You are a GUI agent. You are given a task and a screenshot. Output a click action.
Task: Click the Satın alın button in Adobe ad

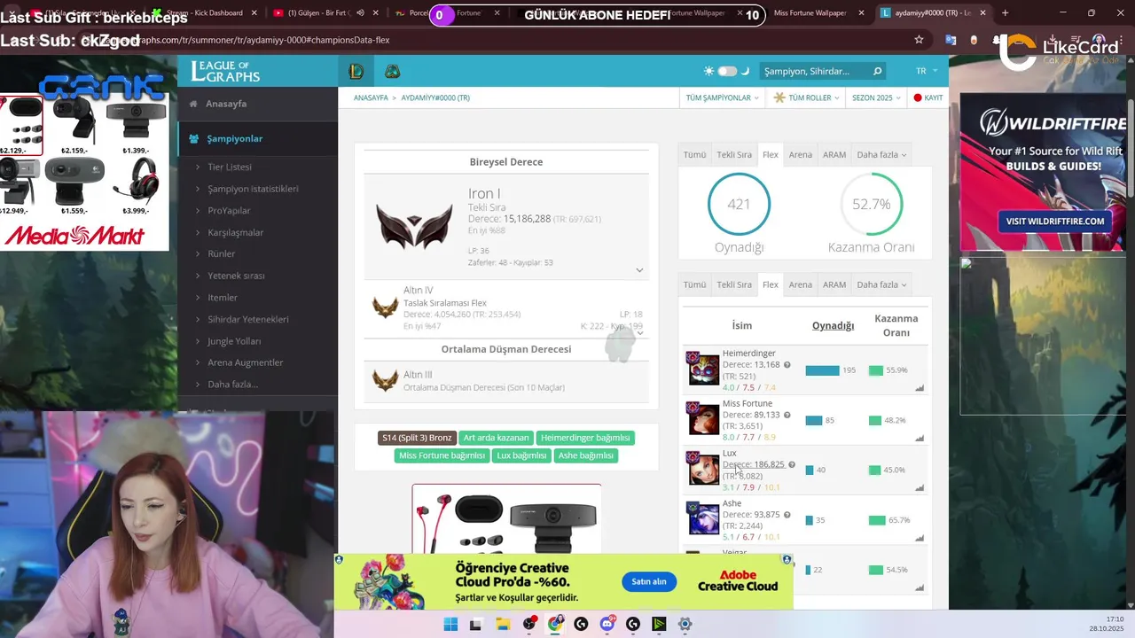pos(649,581)
